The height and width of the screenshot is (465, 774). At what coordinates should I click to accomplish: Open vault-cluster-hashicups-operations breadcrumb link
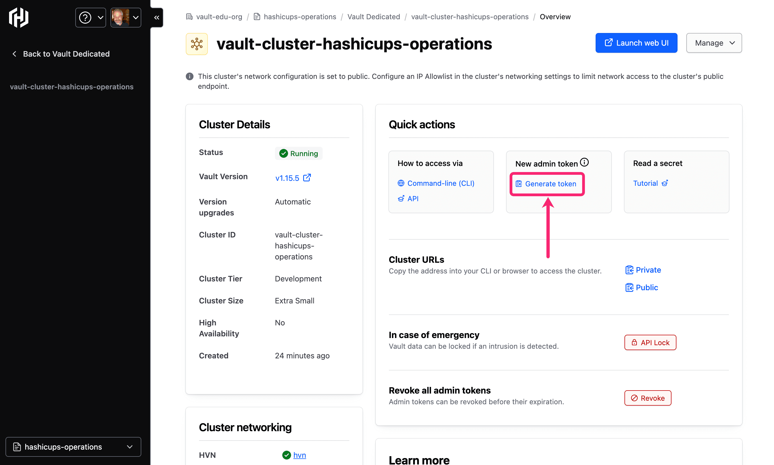click(x=470, y=16)
